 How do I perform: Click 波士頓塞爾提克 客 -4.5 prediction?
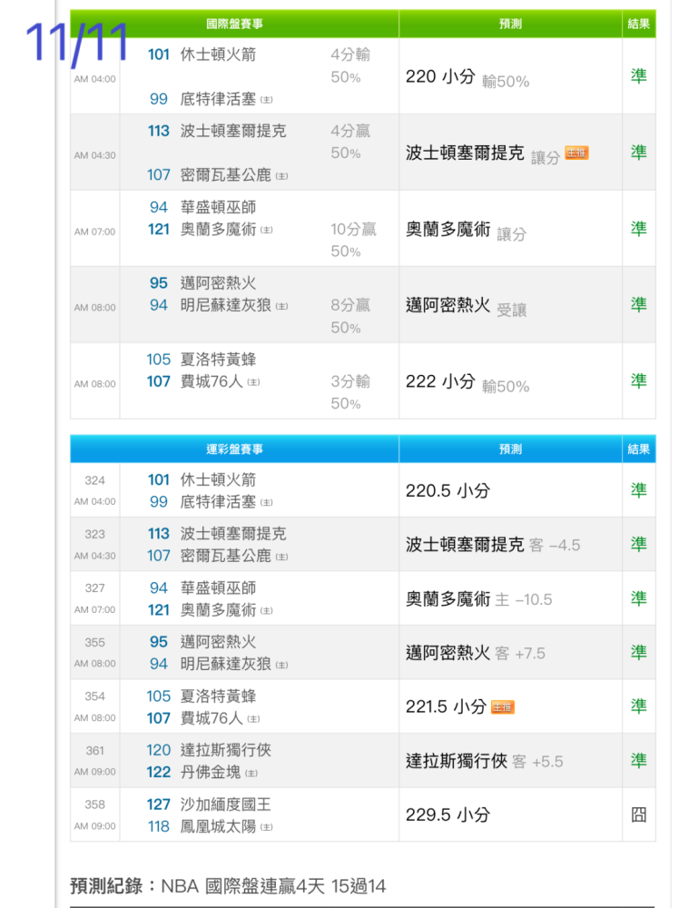click(493, 544)
